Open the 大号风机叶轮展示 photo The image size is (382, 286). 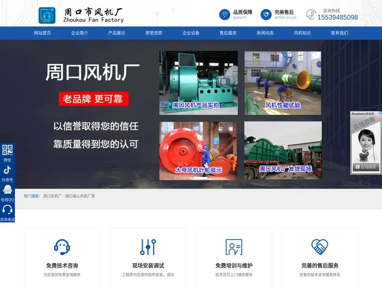coord(198,151)
